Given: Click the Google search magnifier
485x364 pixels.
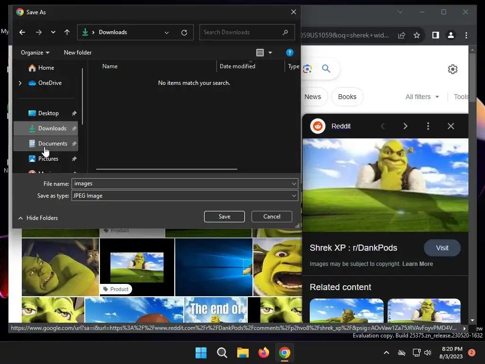Looking at the screenshot, I should click(326, 68).
